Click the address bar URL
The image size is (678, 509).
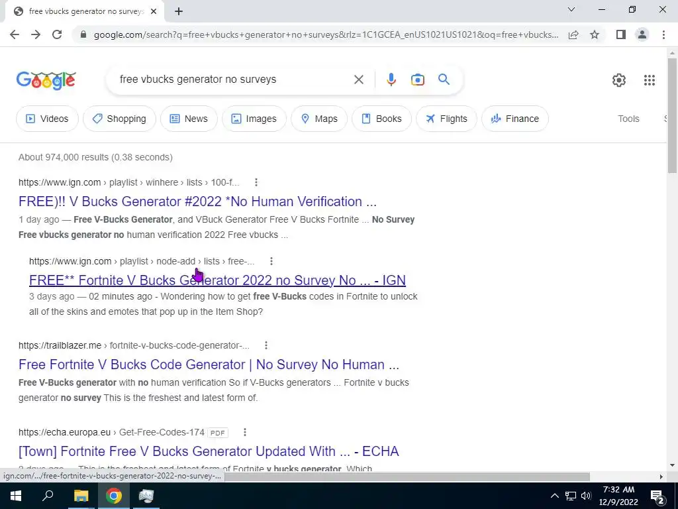click(x=326, y=34)
